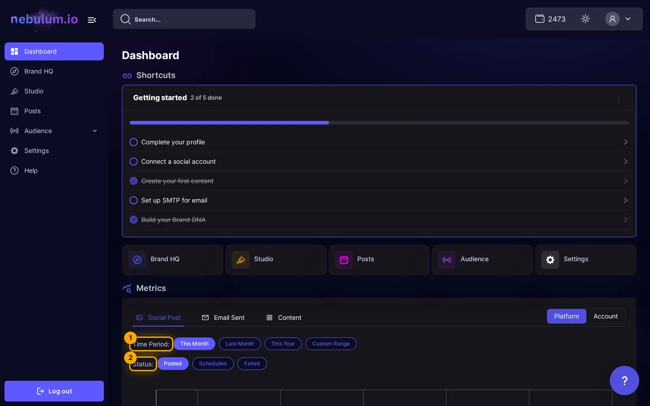Click into the Search field
The width and height of the screenshot is (650, 406).
coord(184,19)
